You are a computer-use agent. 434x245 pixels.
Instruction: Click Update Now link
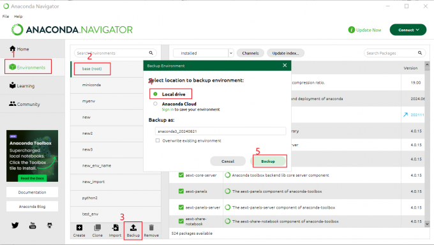368,30
